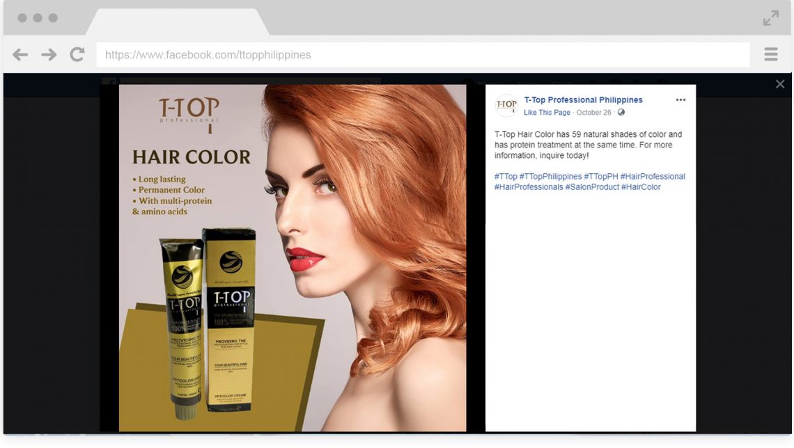794x448 pixels.
Task: Click the second browser window dot
Action: (38, 18)
